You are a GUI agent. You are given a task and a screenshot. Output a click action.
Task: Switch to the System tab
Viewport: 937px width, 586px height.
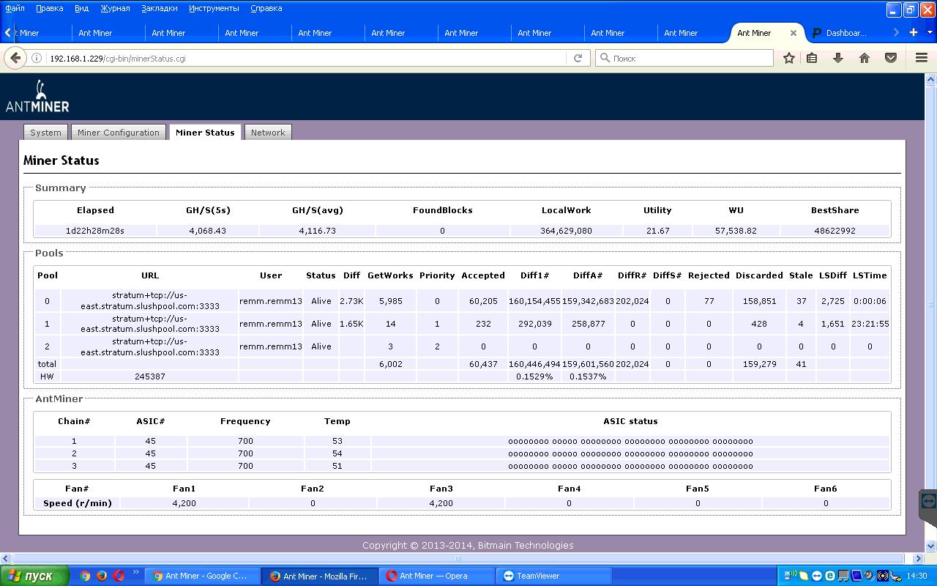[x=45, y=133]
